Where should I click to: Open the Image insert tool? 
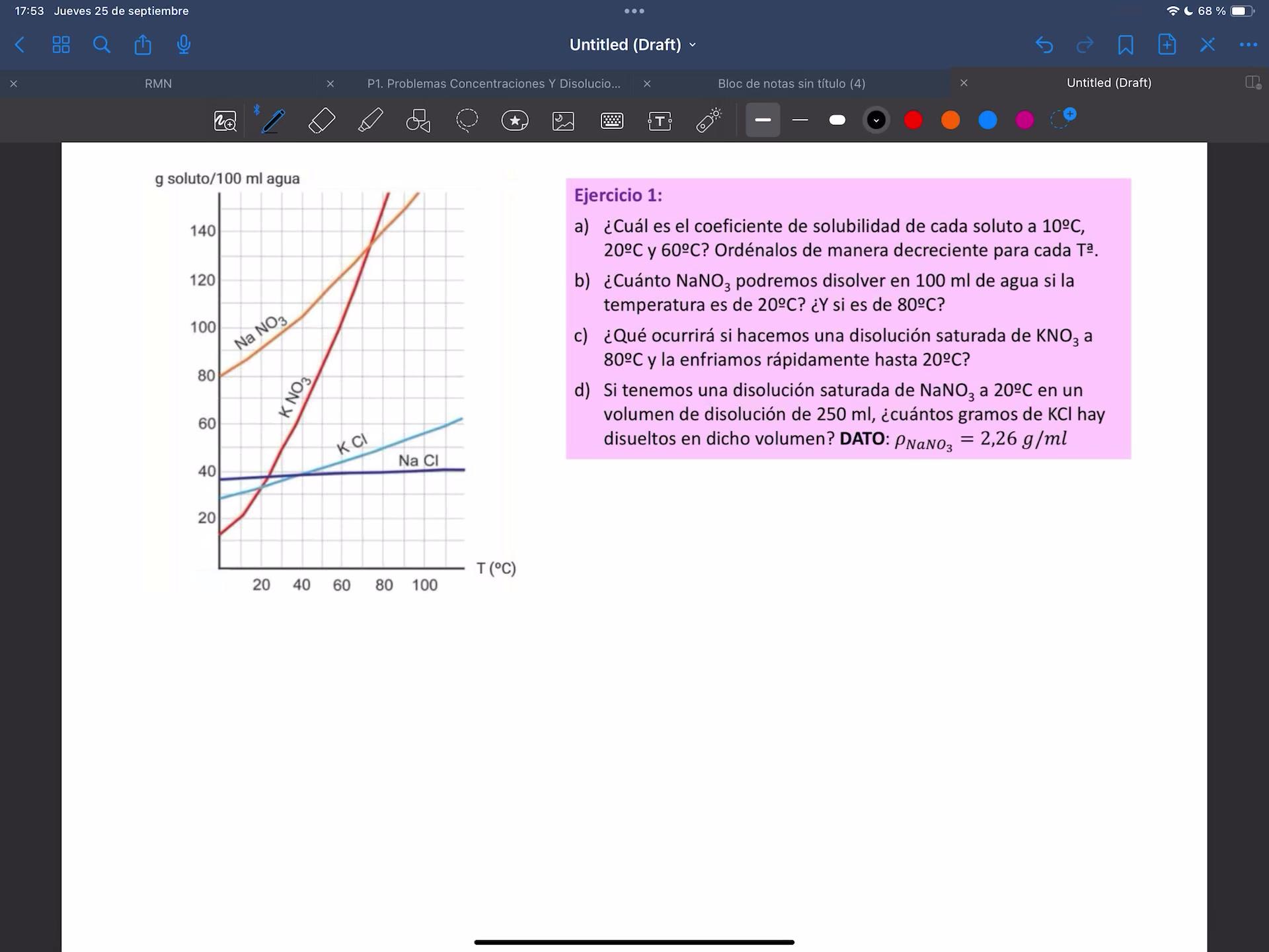coord(563,120)
